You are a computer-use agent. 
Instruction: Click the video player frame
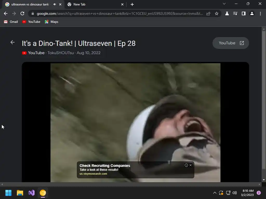[135, 123]
